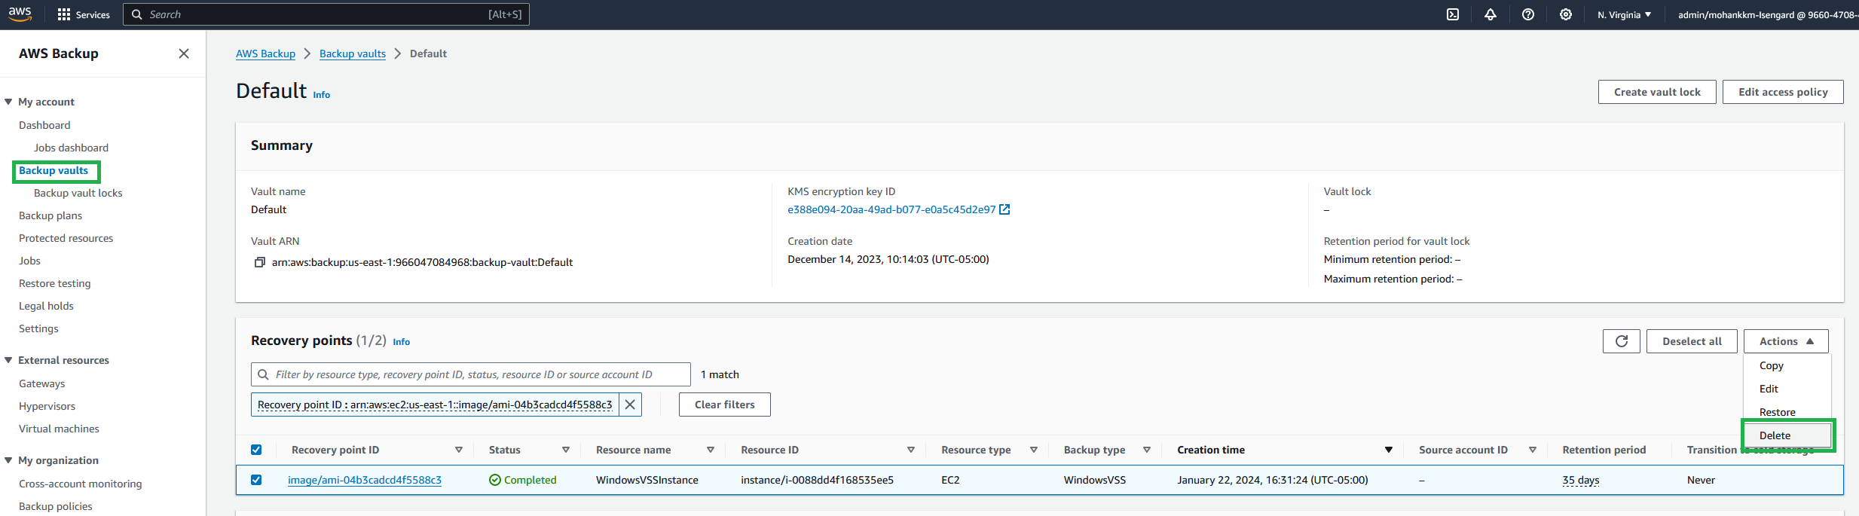The height and width of the screenshot is (516, 1859).
Task: Click Create vault lock button
Action: pos(1657,92)
